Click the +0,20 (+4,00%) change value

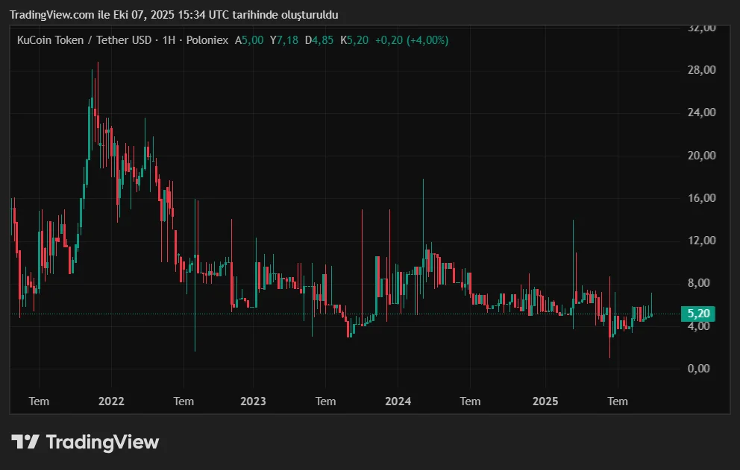pyautogui.click(x=412, y=40)
